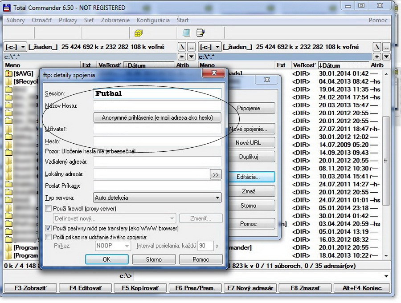Sort right panel by the Dátum column header
This screenshot has width=401, height=303.
pos(344,65)
